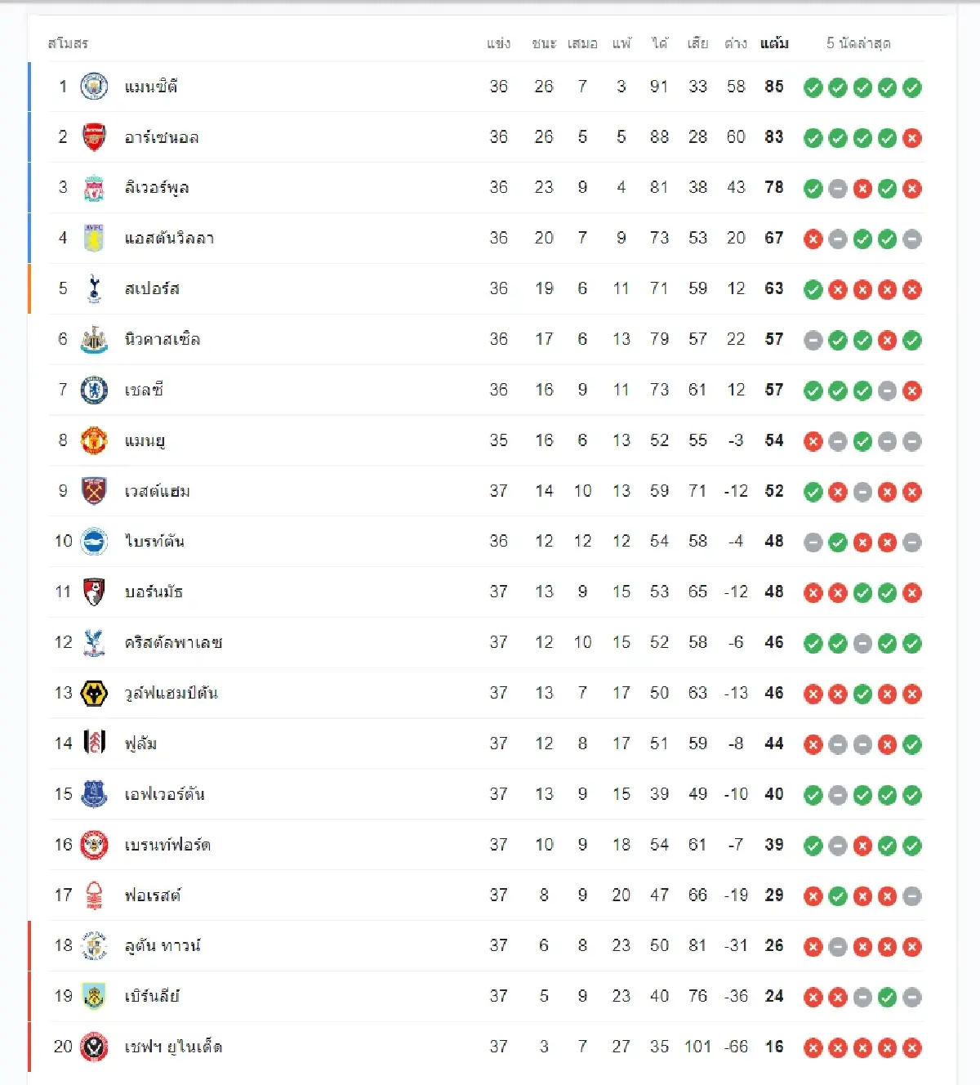
Task: Click the สโมสร club column header
Action: tap(68, 43)
